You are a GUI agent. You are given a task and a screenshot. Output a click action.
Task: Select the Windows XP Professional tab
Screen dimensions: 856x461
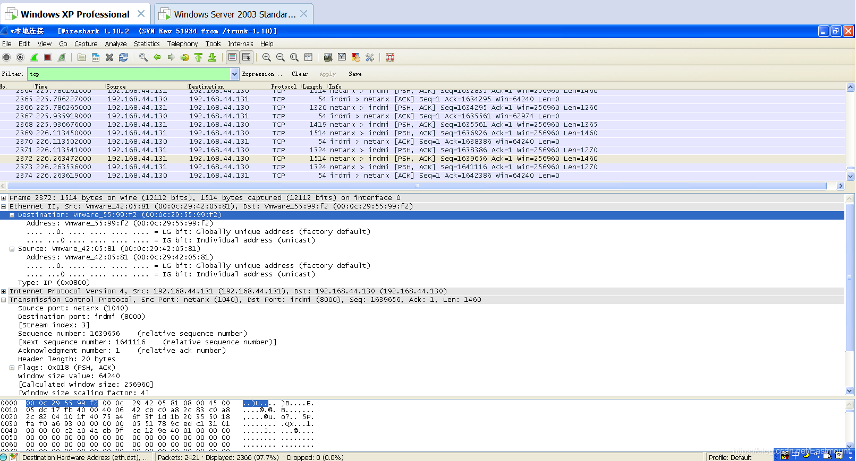pos(75,14)
